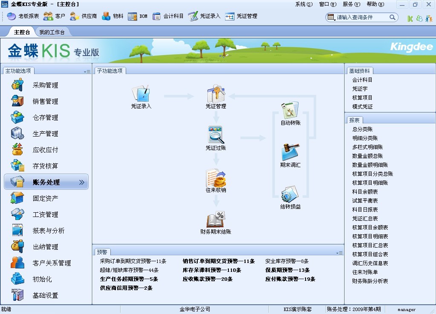
Task: Open the 主功能选项 panel options dropdown
Action: [87, 71]
